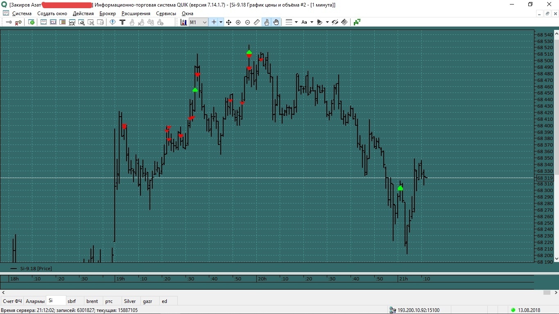Click the hand icon with cancel sign
Image resolution: width=559 pixels, height=314 pixels.
(x=160, y=22)
